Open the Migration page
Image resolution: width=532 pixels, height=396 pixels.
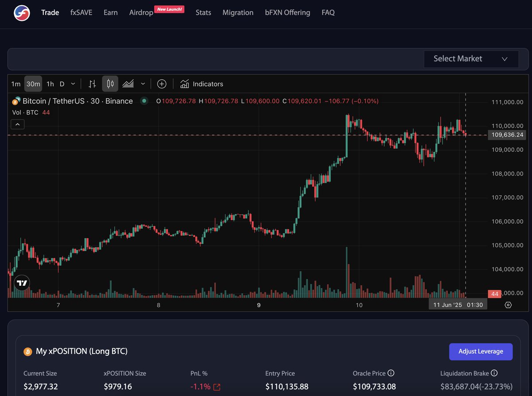click(238, 12)
